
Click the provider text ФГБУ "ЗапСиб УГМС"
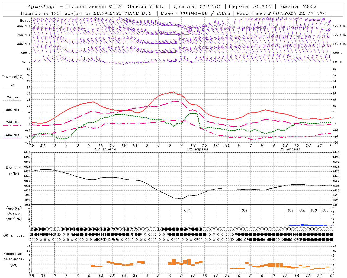pyautogui.click(x=139, y=7)
